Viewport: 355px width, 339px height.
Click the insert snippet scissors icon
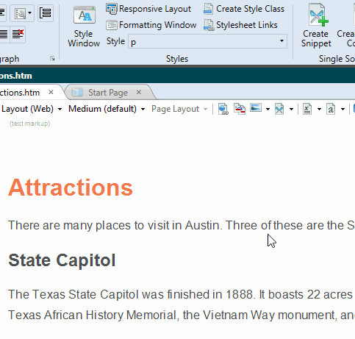click(x=279, y=109)
